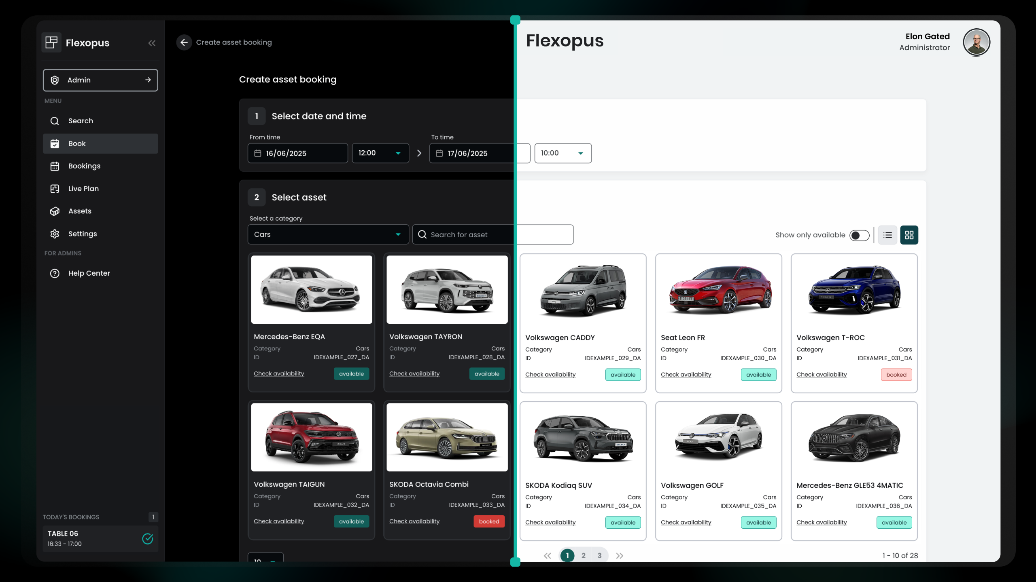The height and width of the screenshot is (582, 1036).
Task: Go to last page with double arrow
Action: (620, 556)
